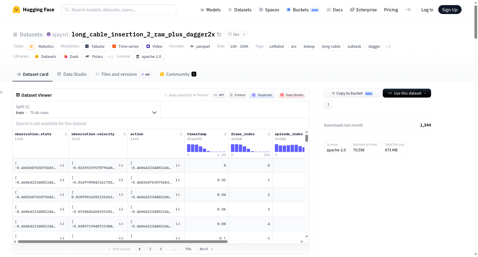Image resolution: width=478 pixels, height=257 pixels.
Task: Click the Copy to bucket button
Action: point(352,93)
